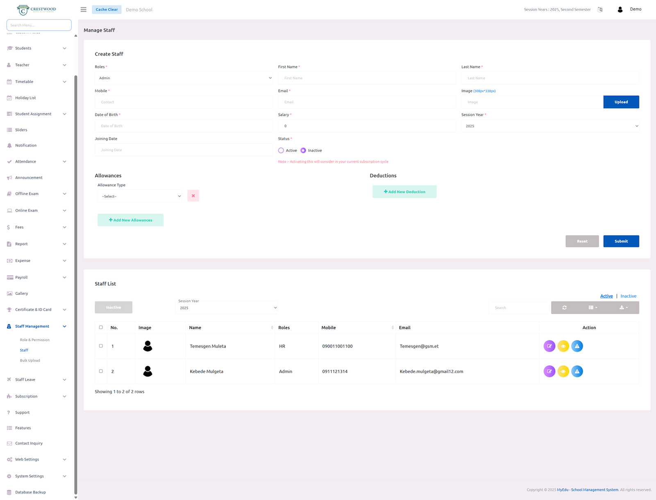656x500 pixels.
Task: Remove allowance row with red X button
Action: pyautogui.click(x=193, y=196)
